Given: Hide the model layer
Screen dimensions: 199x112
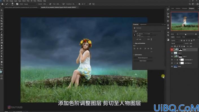Looking at the screenshot, I should click(x=172, y=50).
